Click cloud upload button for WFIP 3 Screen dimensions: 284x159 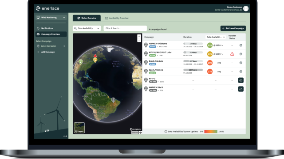(x=241, y=80)
